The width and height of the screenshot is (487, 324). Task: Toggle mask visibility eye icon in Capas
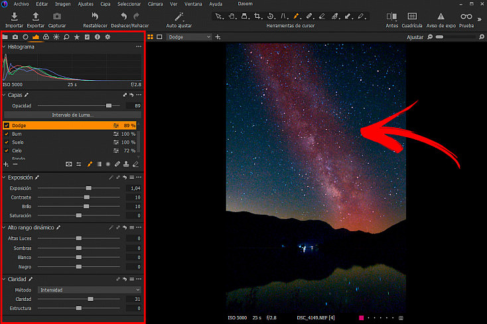tap(68, 164)
